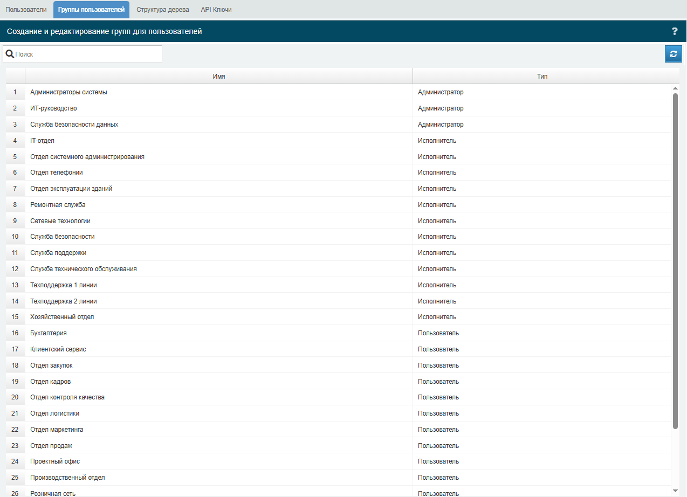Click scrollbar down arrow

click(x=676, y=491)
